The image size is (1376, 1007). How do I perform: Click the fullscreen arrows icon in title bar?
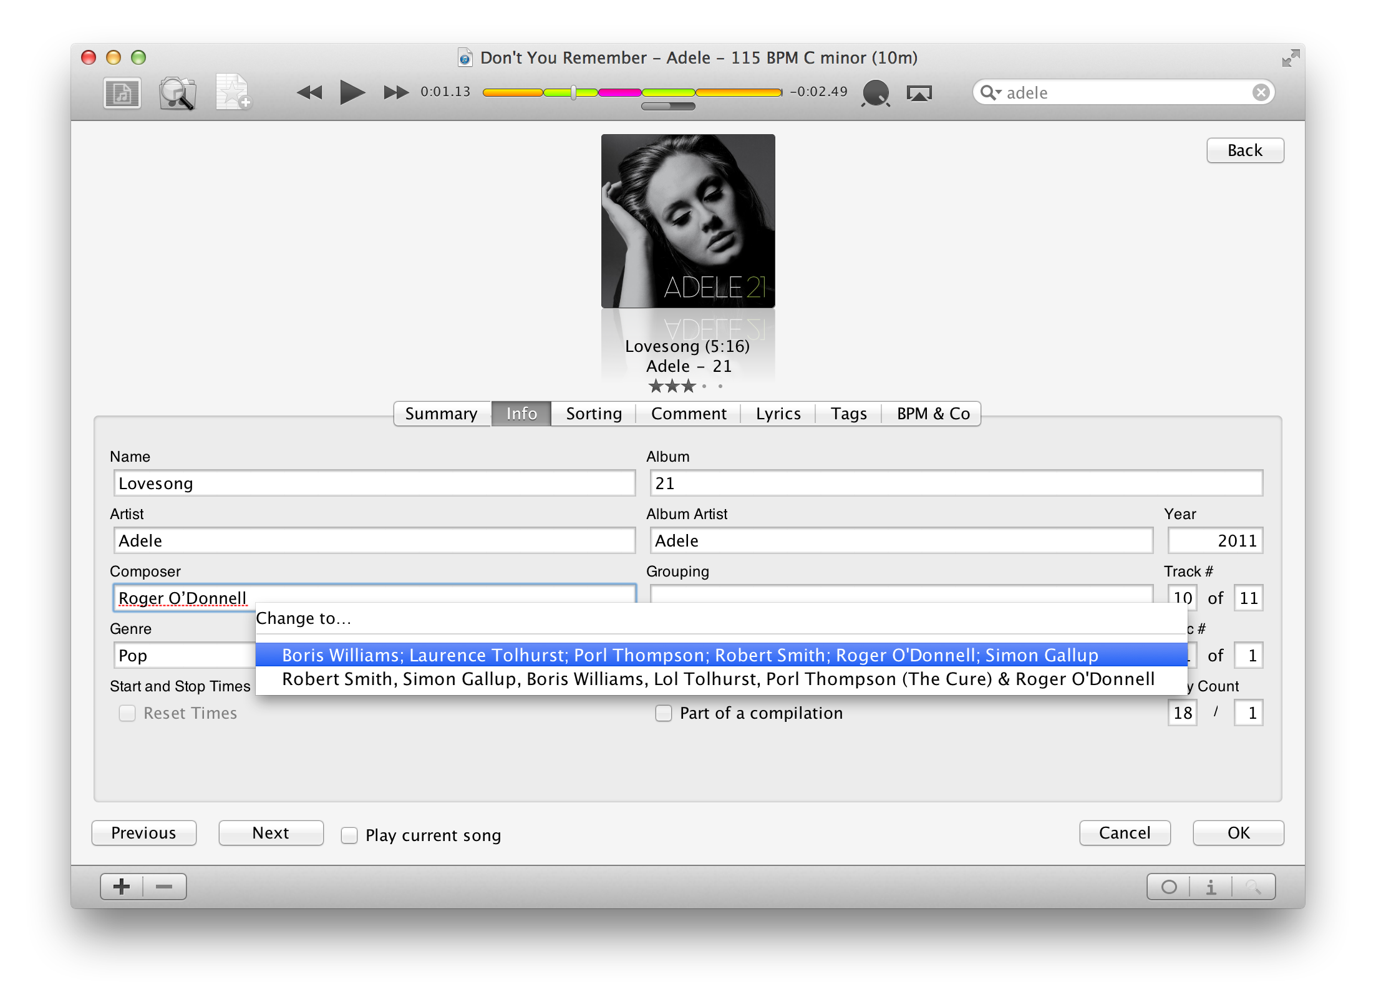click(1291, 58)
